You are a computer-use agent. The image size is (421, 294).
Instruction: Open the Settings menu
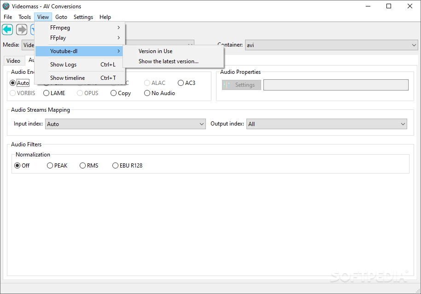tap(83, 17)
